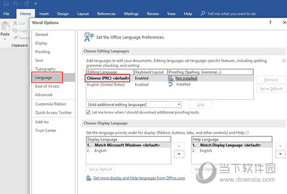
Task: Click Set as Default under Display Language
Action: tap(100, 169)
